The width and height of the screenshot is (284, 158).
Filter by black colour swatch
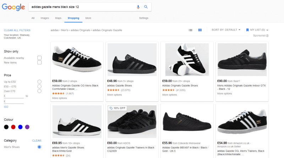tap(6, 127)
